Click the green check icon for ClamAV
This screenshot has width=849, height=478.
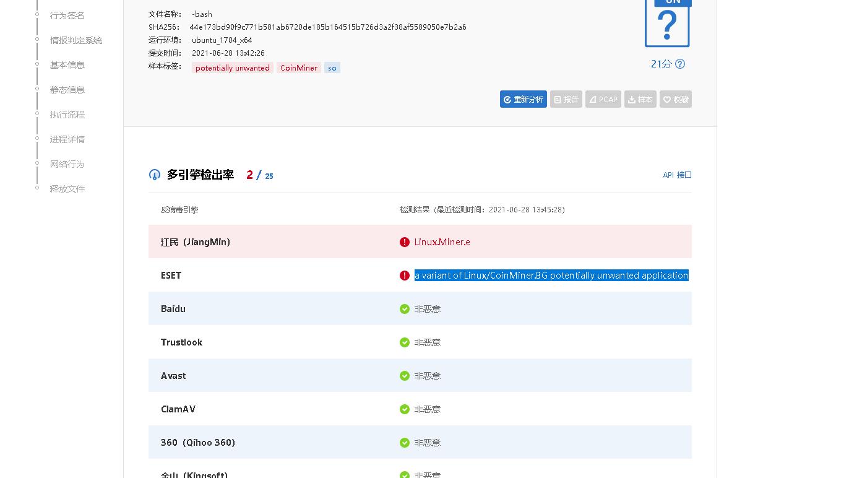point(405,409)
